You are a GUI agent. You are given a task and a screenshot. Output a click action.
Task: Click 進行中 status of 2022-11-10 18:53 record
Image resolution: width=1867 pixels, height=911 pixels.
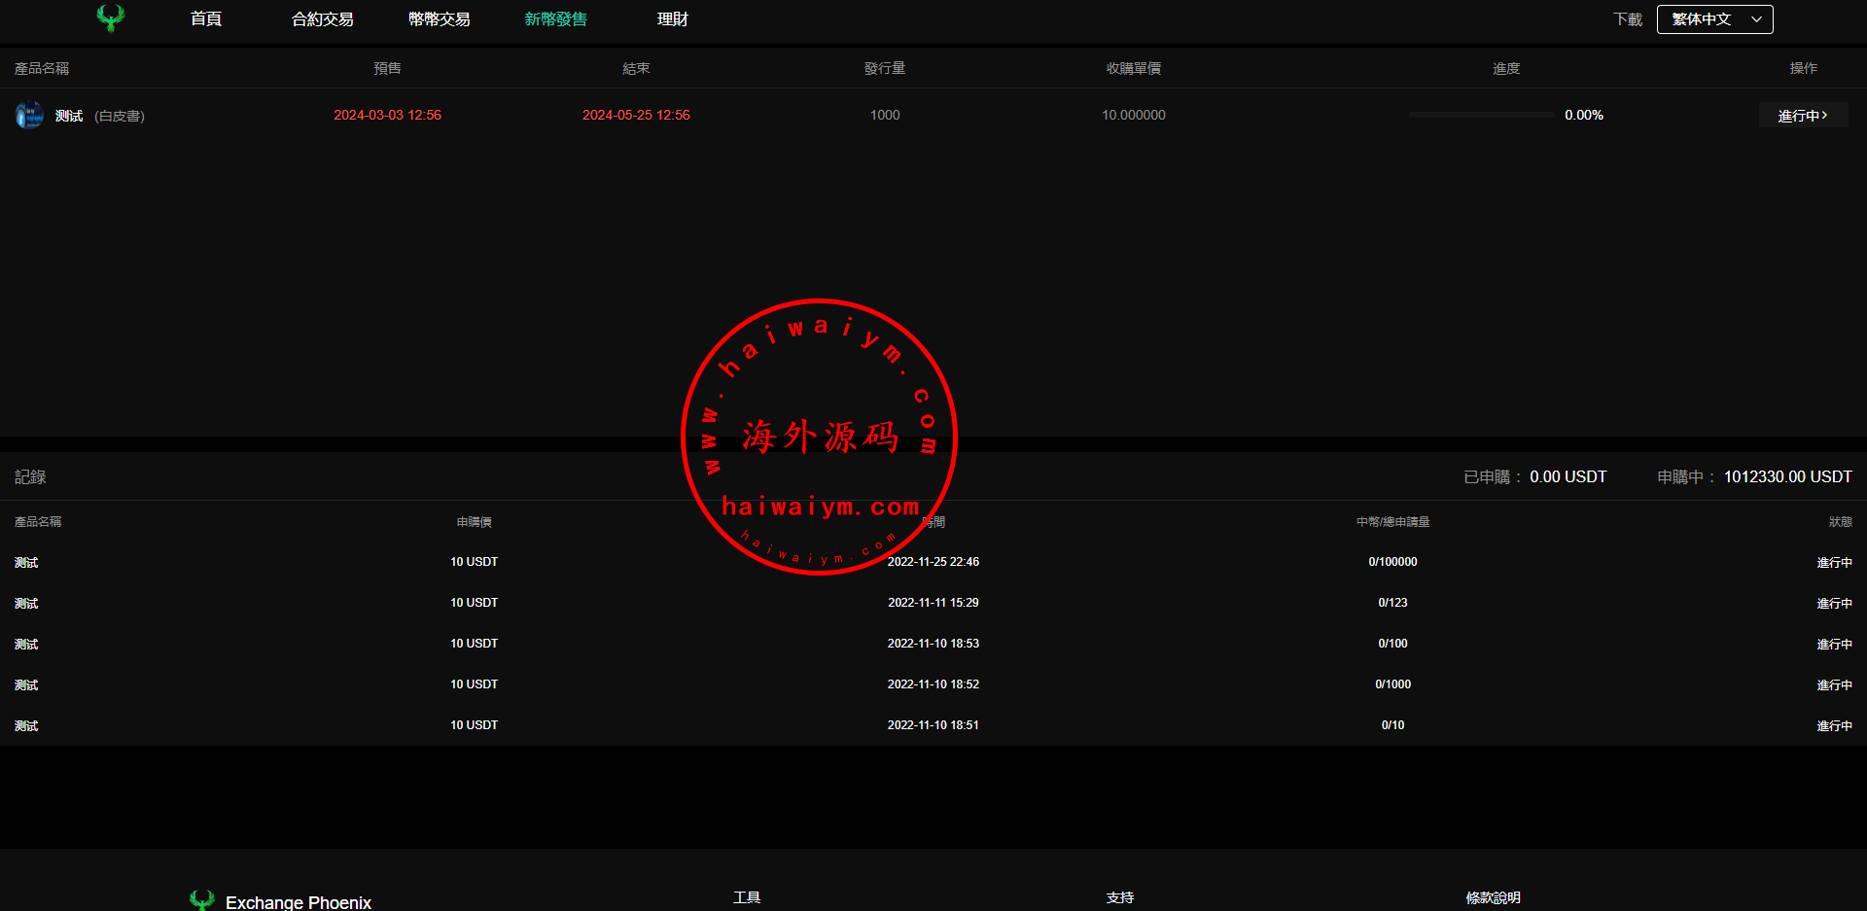[1834, 645]
